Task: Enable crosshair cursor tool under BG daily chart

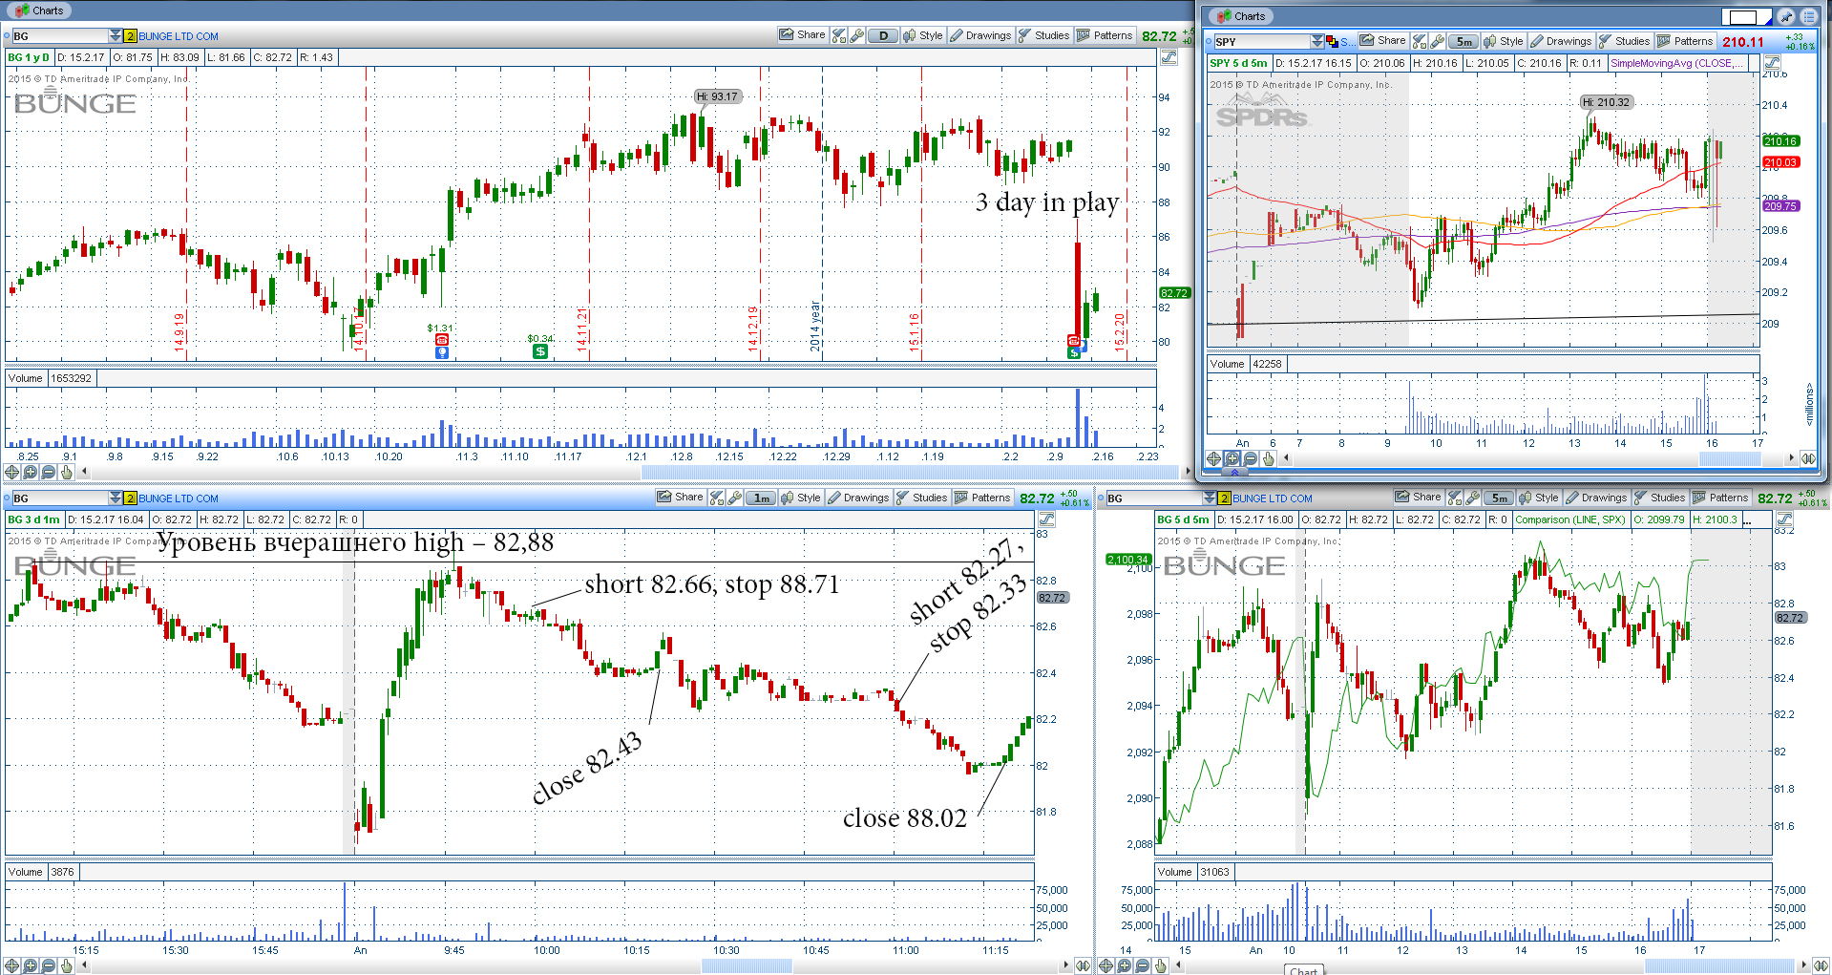Action: coord(11,472)
